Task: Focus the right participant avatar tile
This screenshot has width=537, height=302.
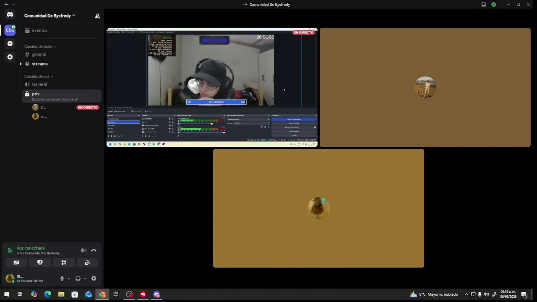Action: (x=425, y=87)
